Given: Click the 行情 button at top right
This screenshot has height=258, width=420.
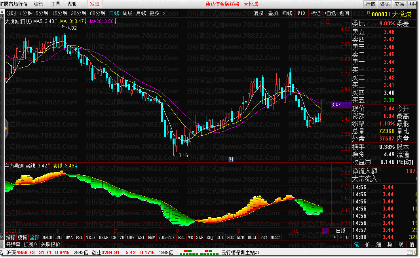Looking at the screenshot, I should 370,4.
